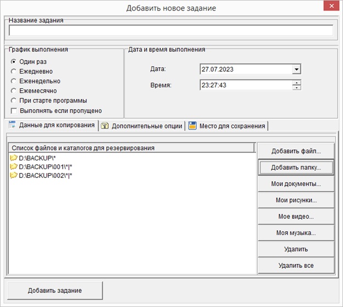This screenshot has width=343, height=307.
Task: Select the D:\BACKUP\002\*|* list entry
Action: 41,175
